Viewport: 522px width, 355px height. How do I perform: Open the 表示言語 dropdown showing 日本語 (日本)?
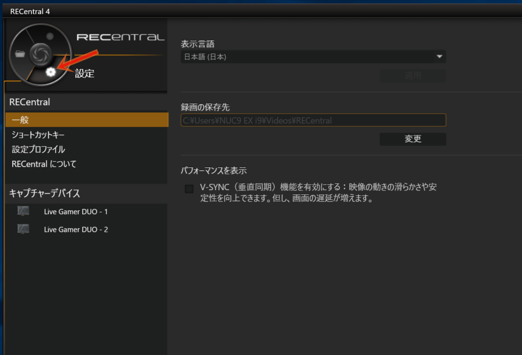click(313, 57)
